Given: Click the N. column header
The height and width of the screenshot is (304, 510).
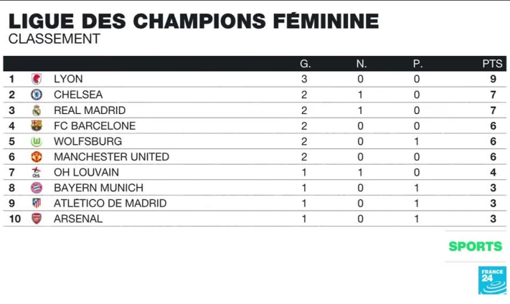Looking at the screenshot, I should 361,64.
